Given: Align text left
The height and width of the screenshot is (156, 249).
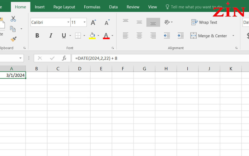Looking at the screenshot, I should (x=125, y=36).
